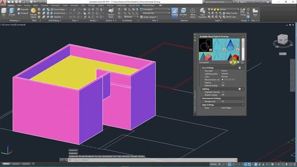Choose the Presspull tool
Screen dimensions: 297x167
[23, 13]
